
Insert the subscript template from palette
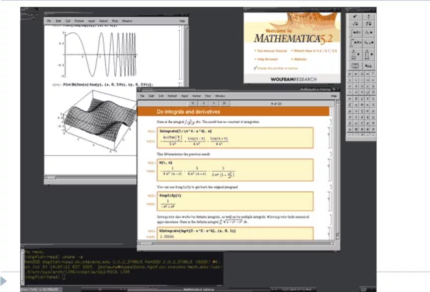[x=368, y=66]
